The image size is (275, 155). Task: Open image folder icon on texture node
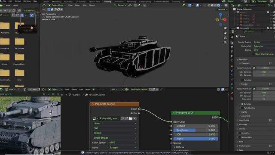[x=131, y=118]
